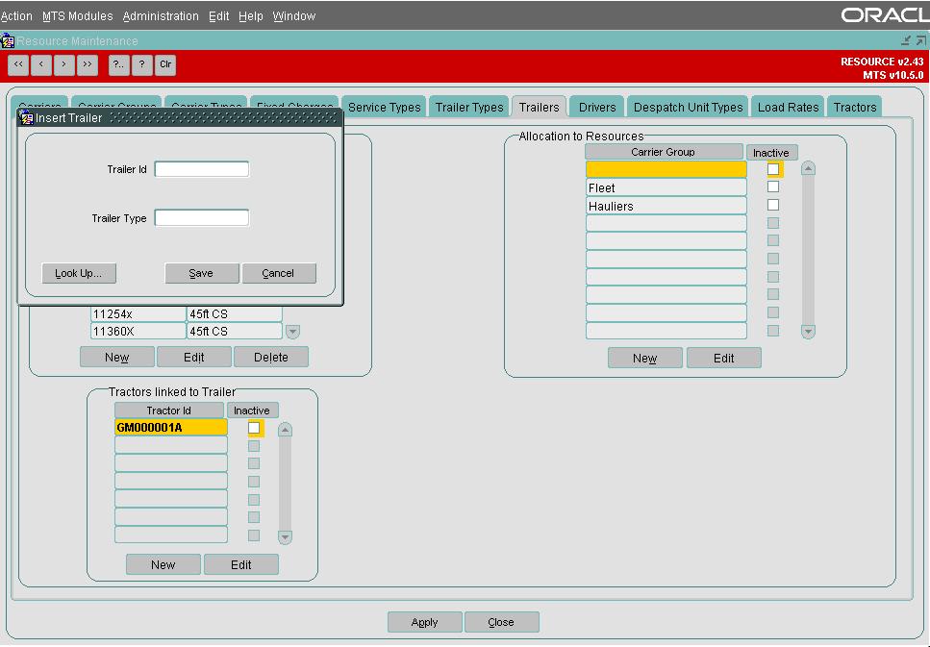Open the Edit menu
930x647 pixels.
[219, 16]
